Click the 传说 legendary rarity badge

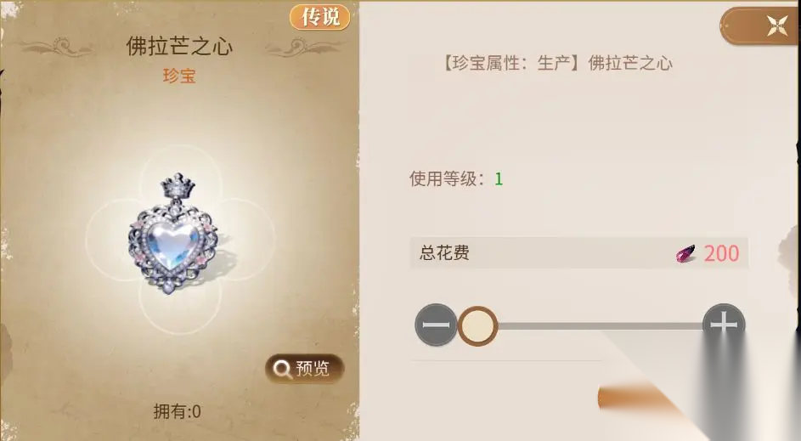[319, 17]
